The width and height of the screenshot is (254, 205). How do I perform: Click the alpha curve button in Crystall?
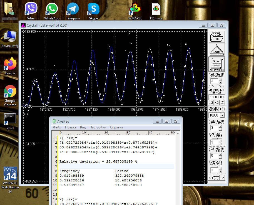click(x=222, y=178)
